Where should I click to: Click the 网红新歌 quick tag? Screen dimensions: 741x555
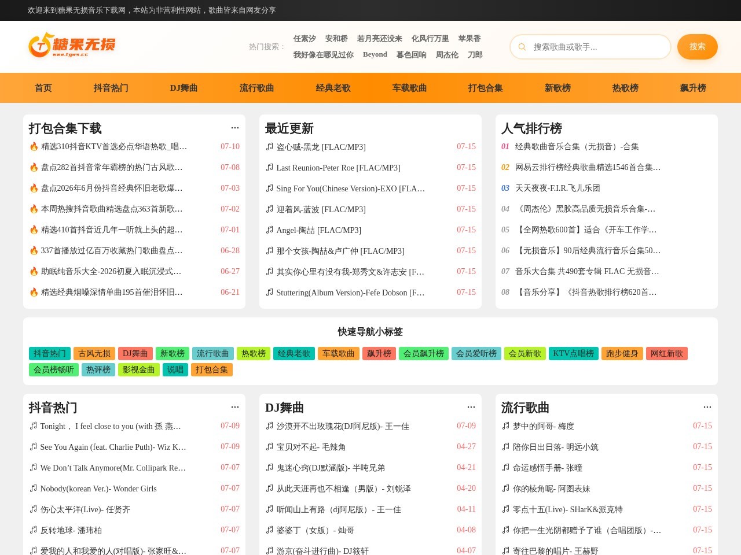coord(667,353)
